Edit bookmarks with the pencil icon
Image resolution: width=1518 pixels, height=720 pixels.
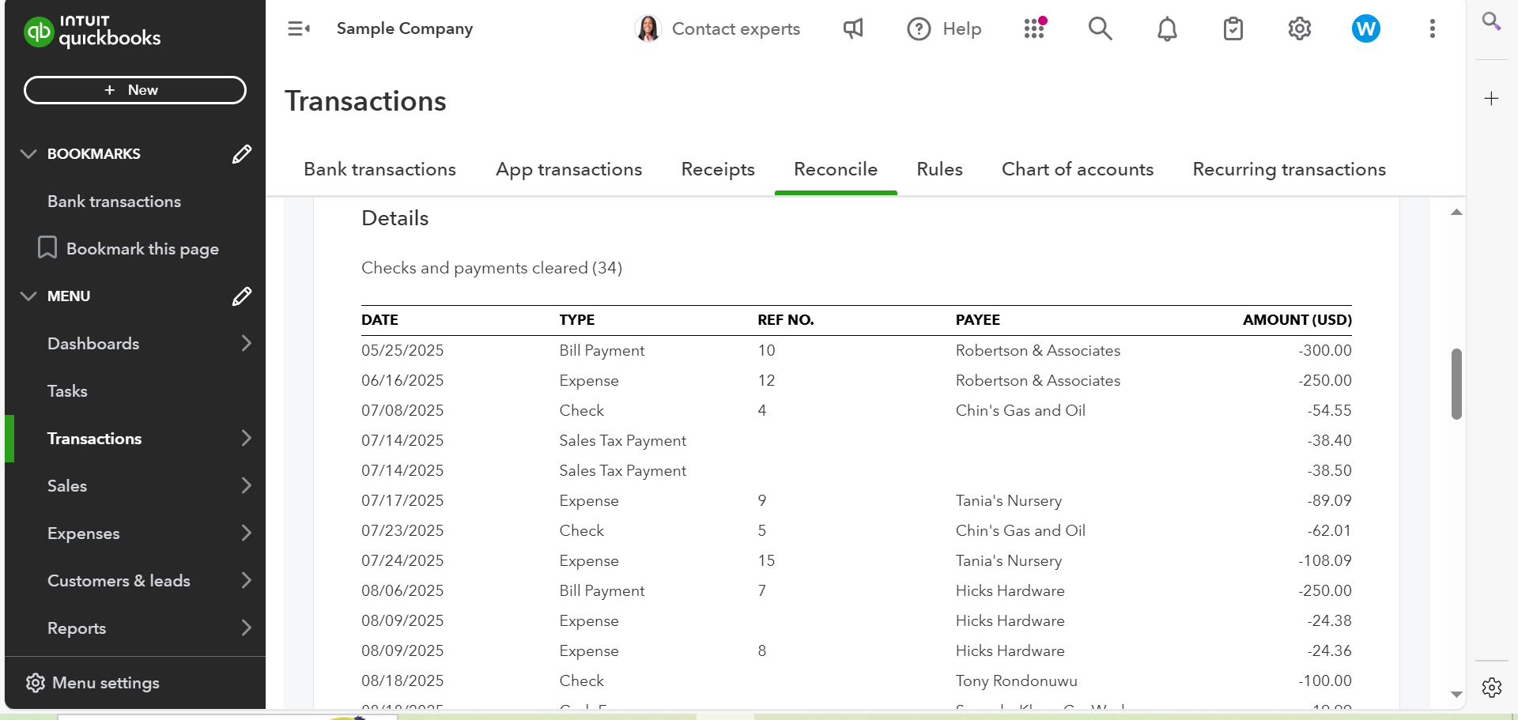pyautogui.click(x=241, y=154)
